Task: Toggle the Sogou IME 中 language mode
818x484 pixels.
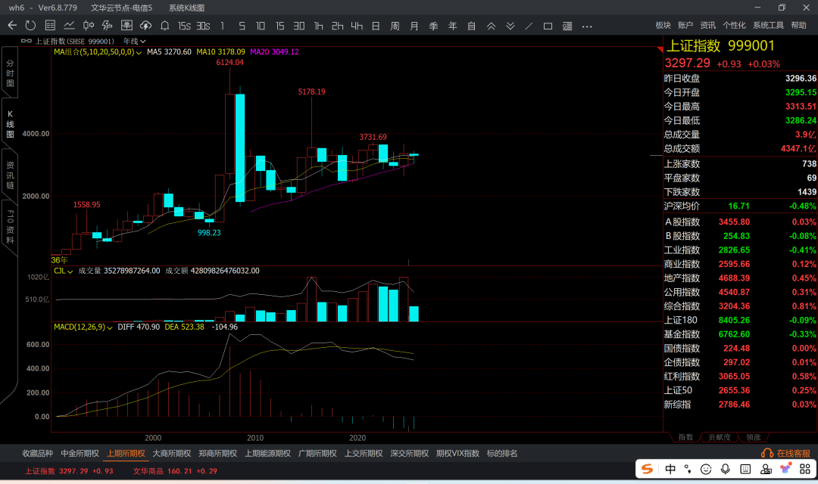Action: click(670, 469)
